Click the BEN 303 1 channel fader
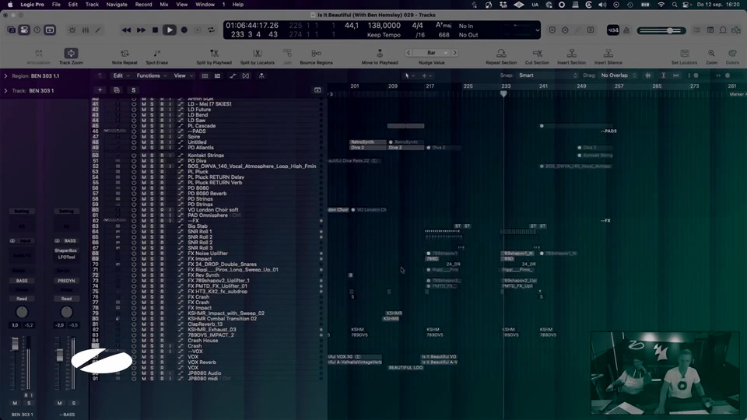Image resolution: width=747 pixels, height=420 pixels. 15,343
